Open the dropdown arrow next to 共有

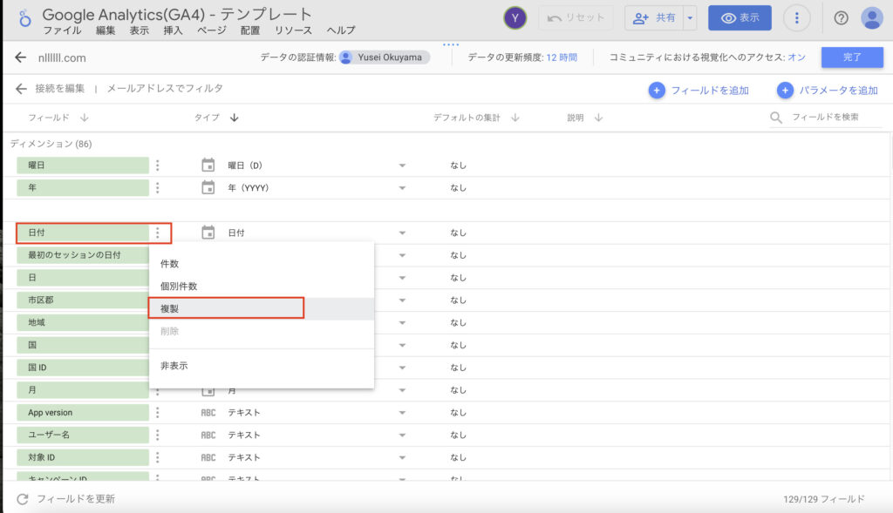pyautogui.click(x=690, y=18)
